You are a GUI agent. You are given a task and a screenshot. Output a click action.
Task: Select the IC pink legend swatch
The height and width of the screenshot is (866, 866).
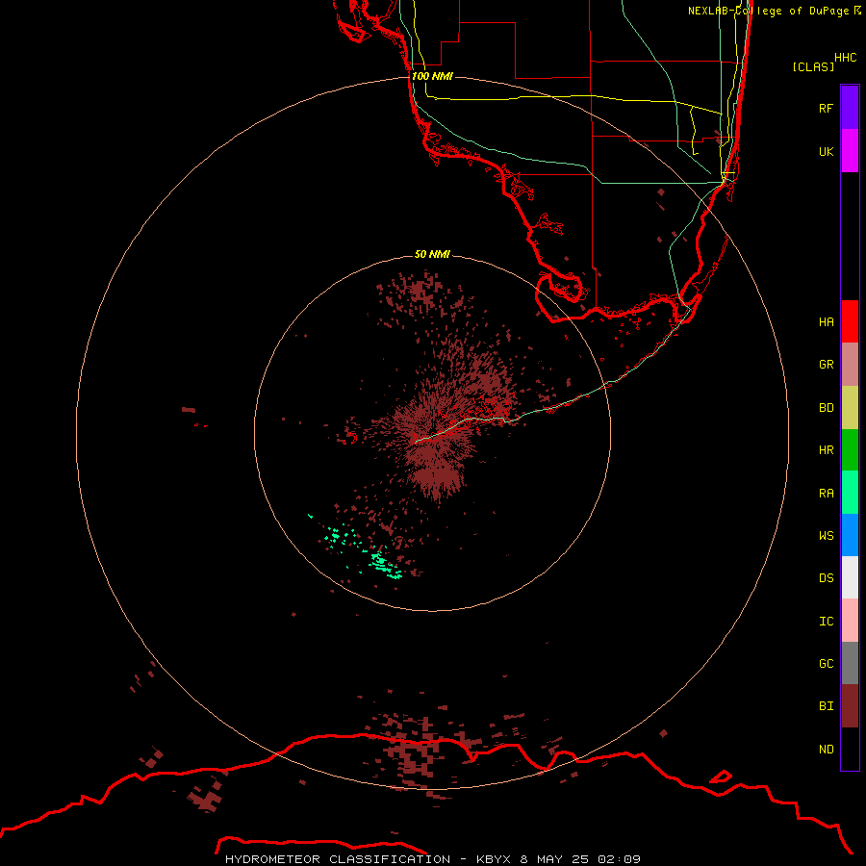point(850,621)
